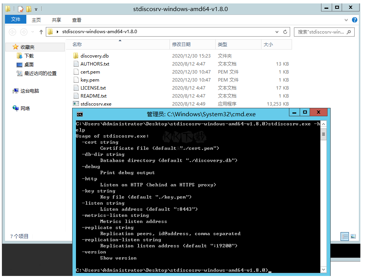Open the quick access toolbar dropdown
Viewport: 368px width, 279px height.
point(36,9)
